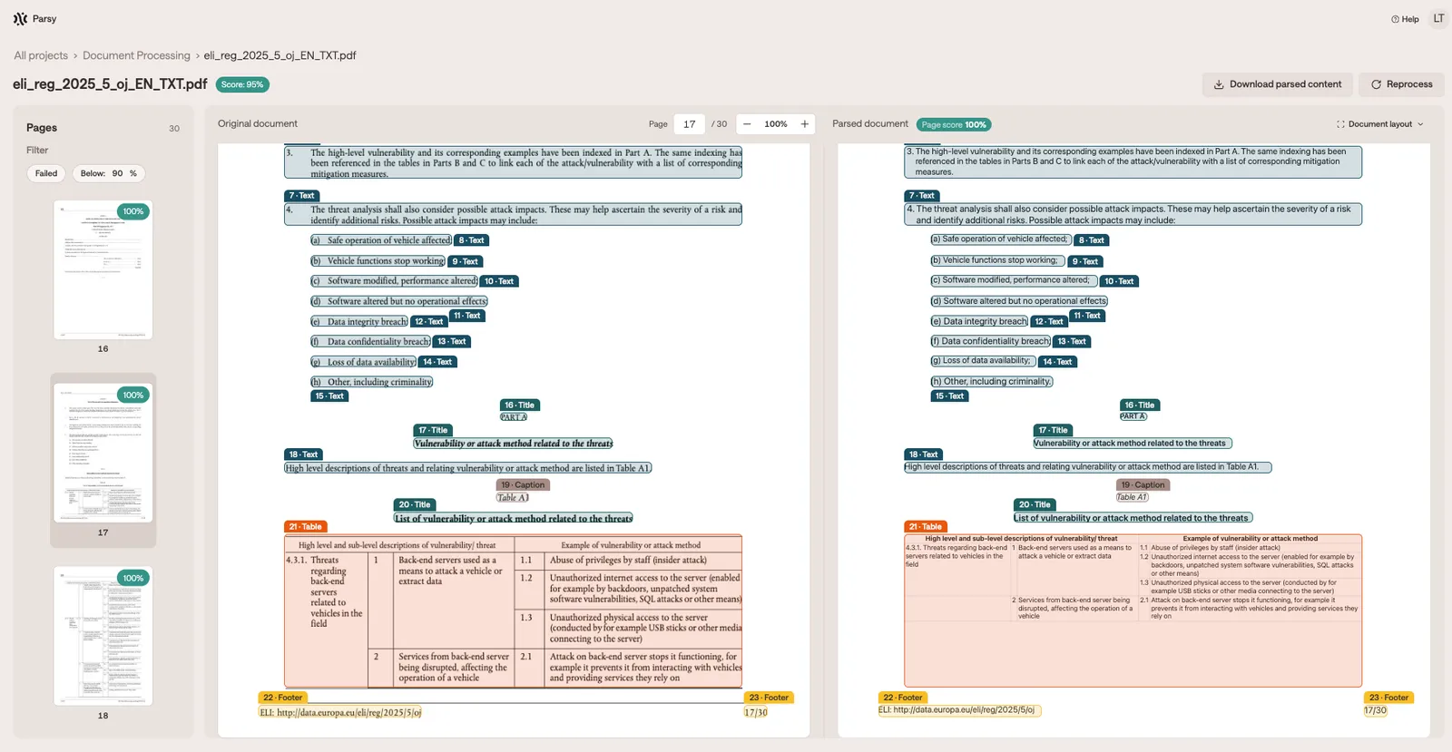Toggle the Failed pages filter

pyautogui.click(x=46, y=173)
